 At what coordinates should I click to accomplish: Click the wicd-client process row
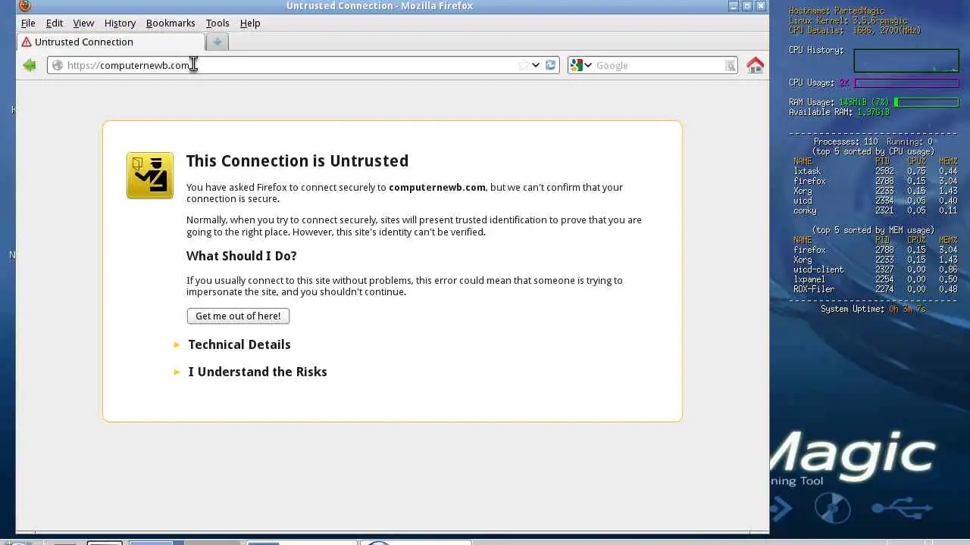(875, 269)
